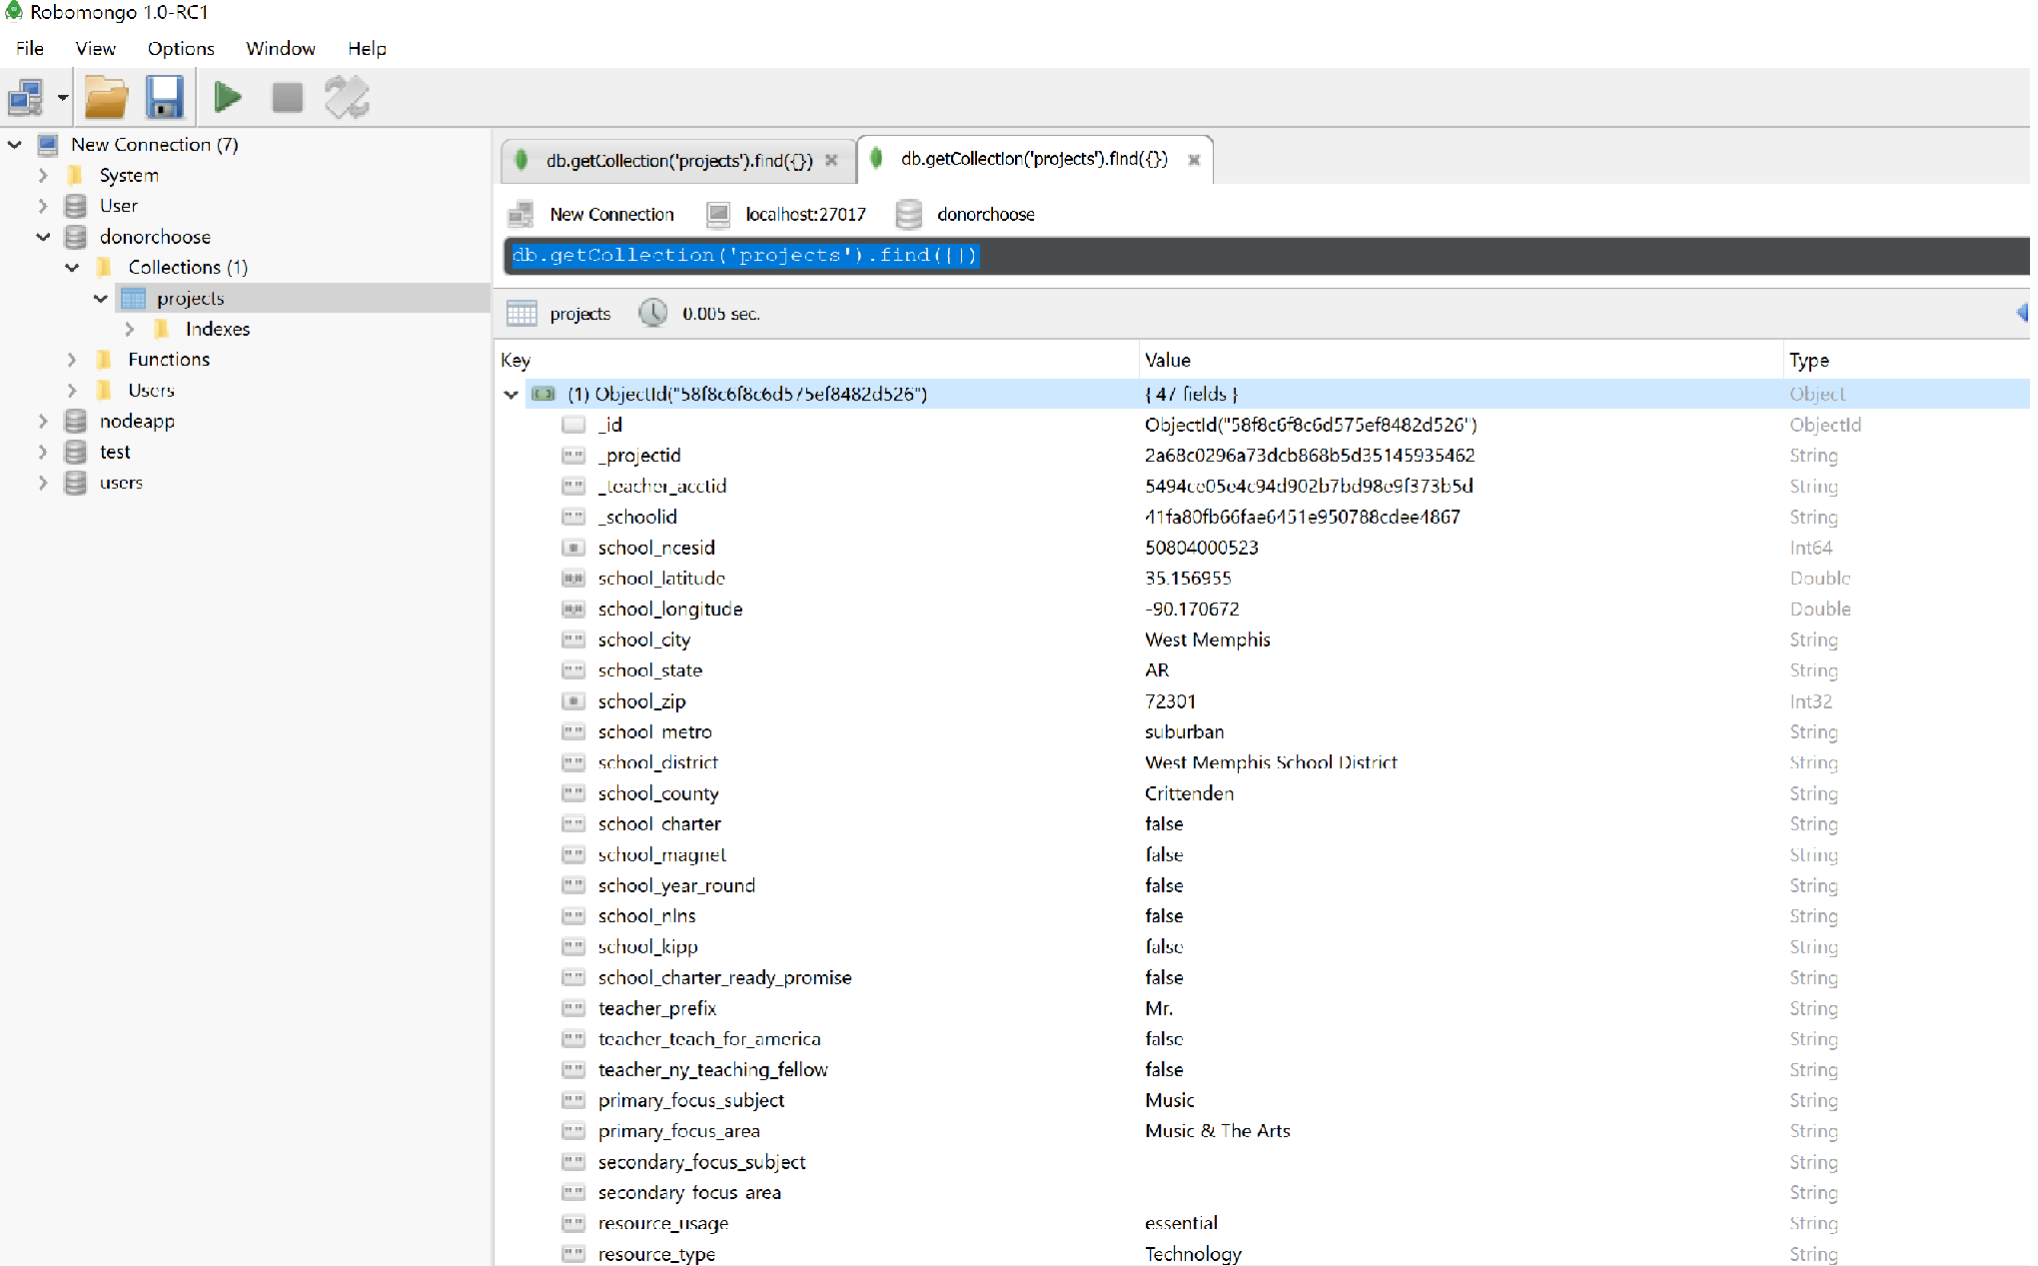Viewport: 2038px width, 1266px height.
Task: Click the gray Stop execution icon
Action: click(288, 98)
